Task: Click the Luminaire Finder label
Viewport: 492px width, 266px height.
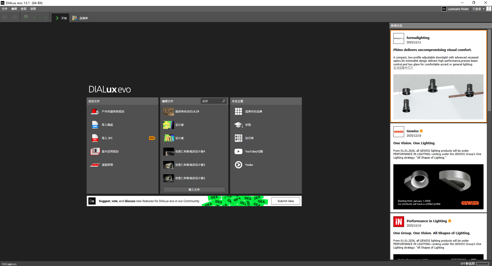Action: click(x=458, y=9)
